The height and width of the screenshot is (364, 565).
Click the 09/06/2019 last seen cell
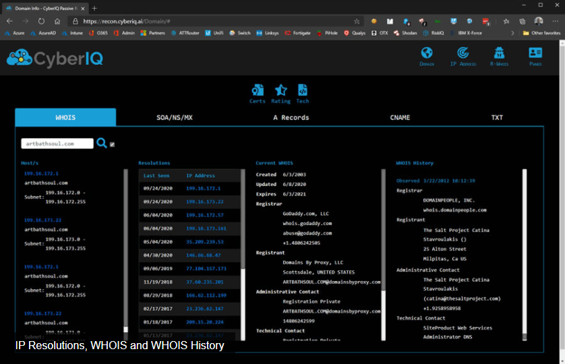point(158,268)
